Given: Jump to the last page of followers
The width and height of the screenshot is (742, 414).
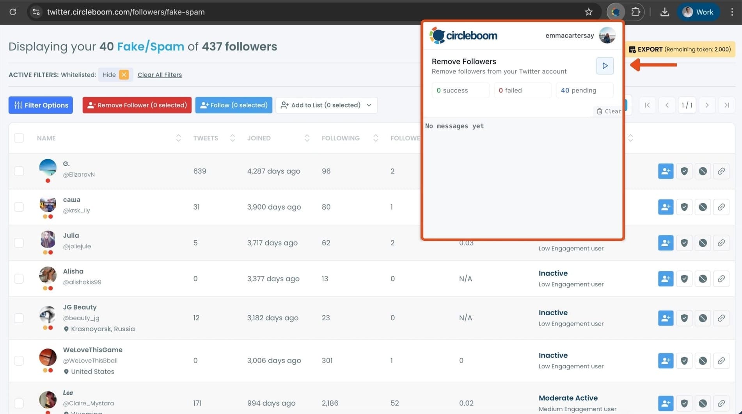Looking at the screenshot, I should click(x=726, y=105).
